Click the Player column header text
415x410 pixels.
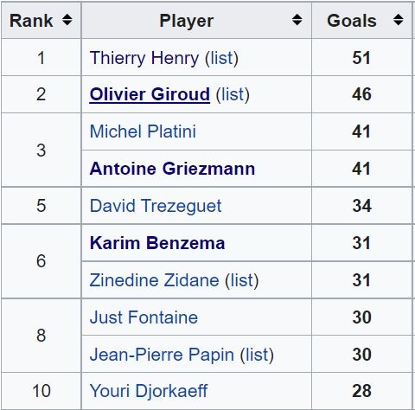coord(187,21)
